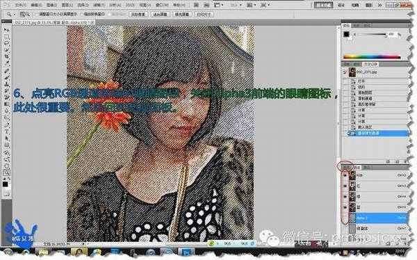Click the 适合屏幕 button

pyautogui.click(x=160, y=15)
